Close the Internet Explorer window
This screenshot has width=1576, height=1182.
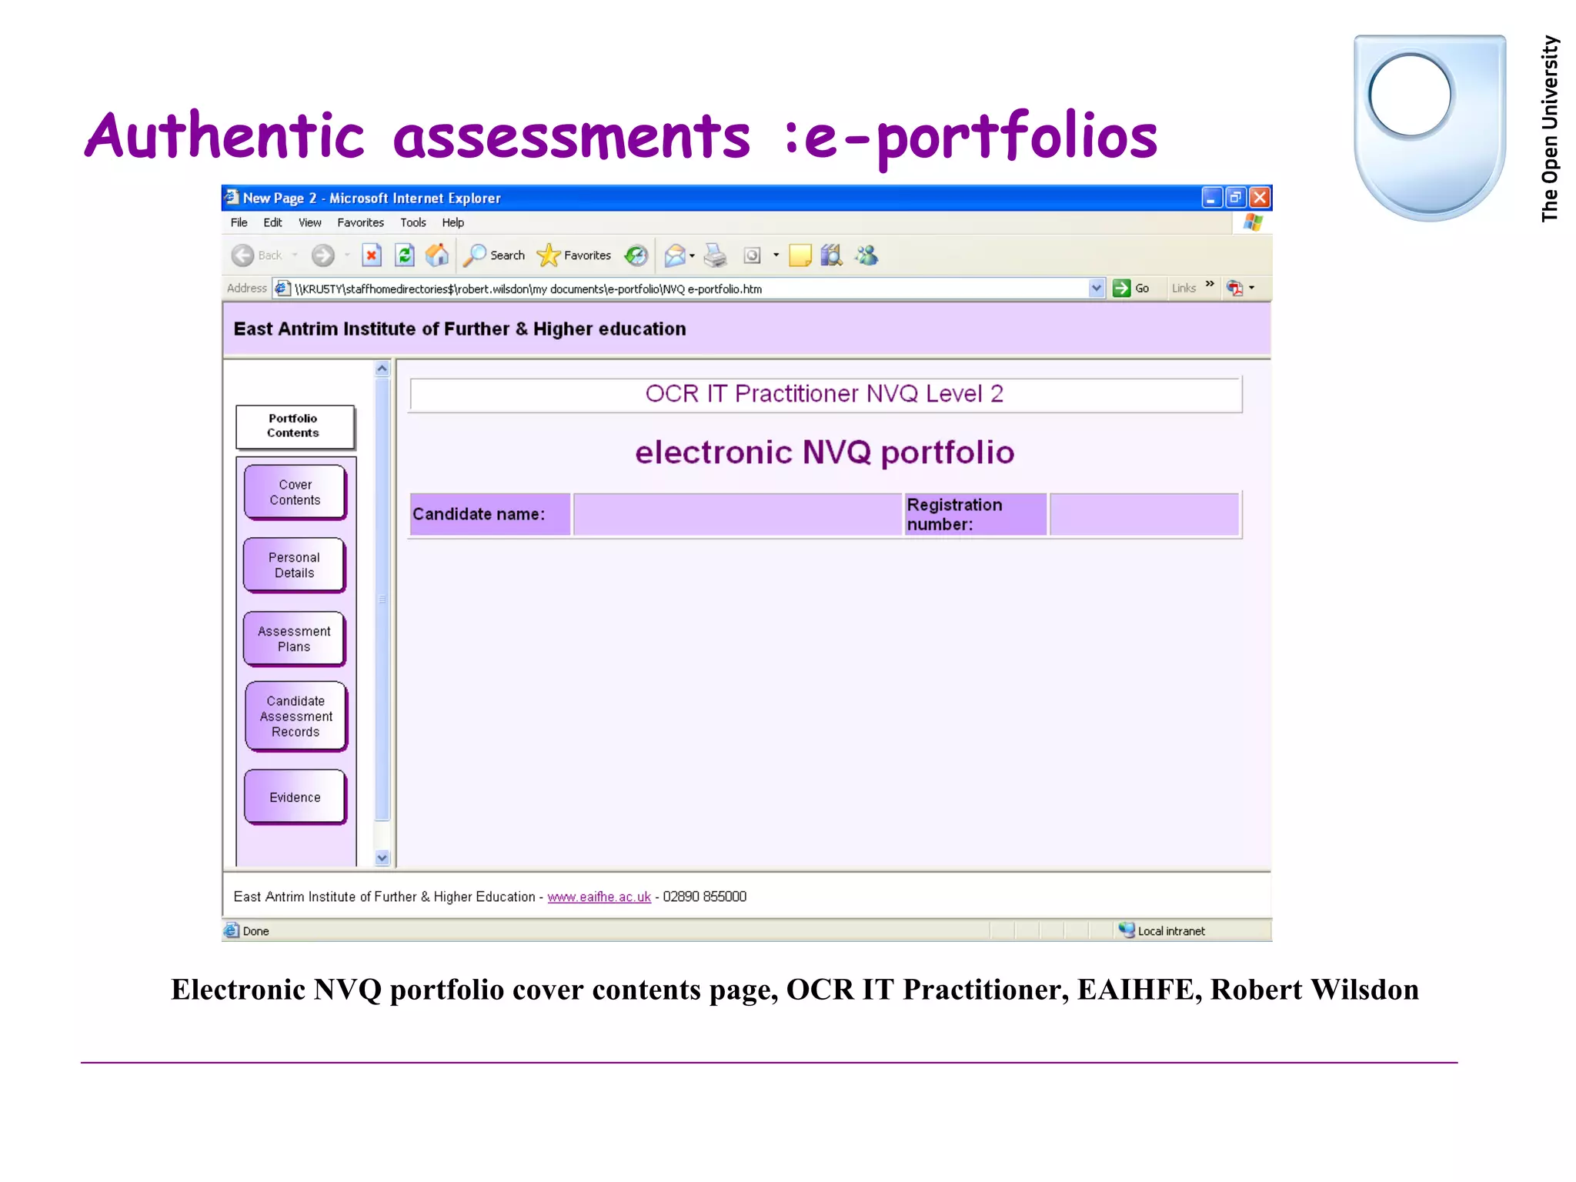tap(1260, 198)
